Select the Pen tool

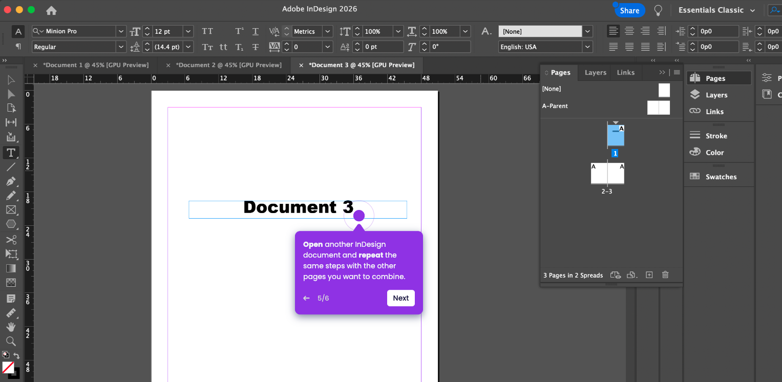pyautogui.click(x=11, y=181)
